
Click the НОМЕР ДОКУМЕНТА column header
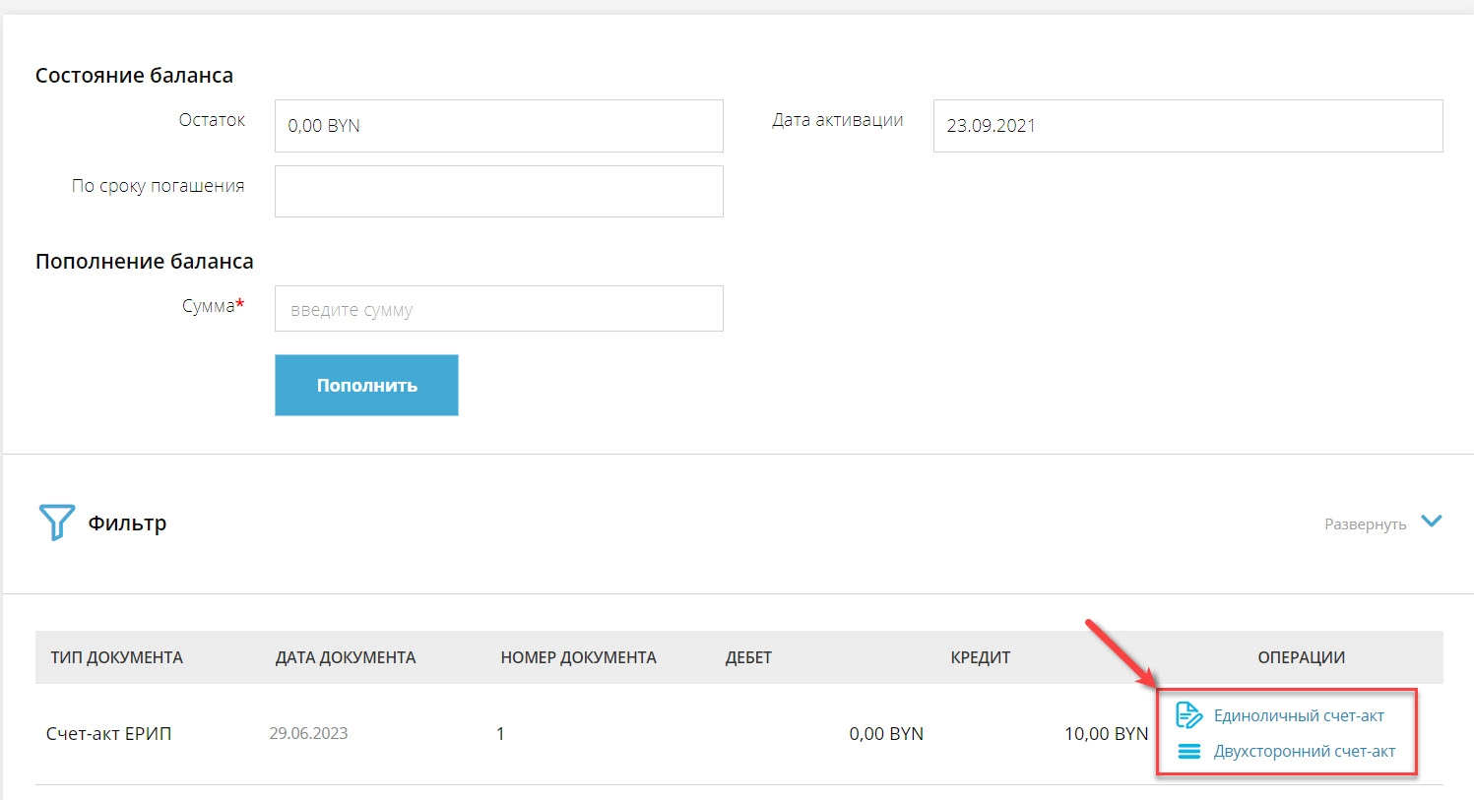pyautogui.click(x=578, y=657)
